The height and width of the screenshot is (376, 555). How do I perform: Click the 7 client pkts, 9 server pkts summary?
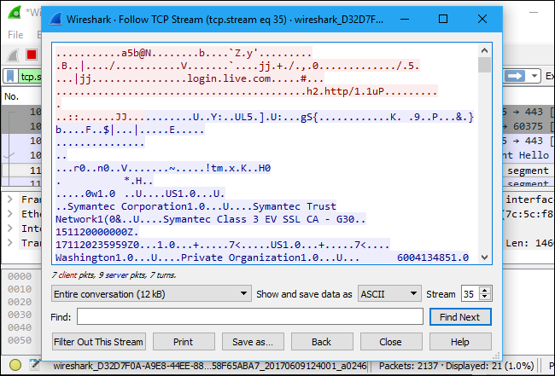[114, 275]
